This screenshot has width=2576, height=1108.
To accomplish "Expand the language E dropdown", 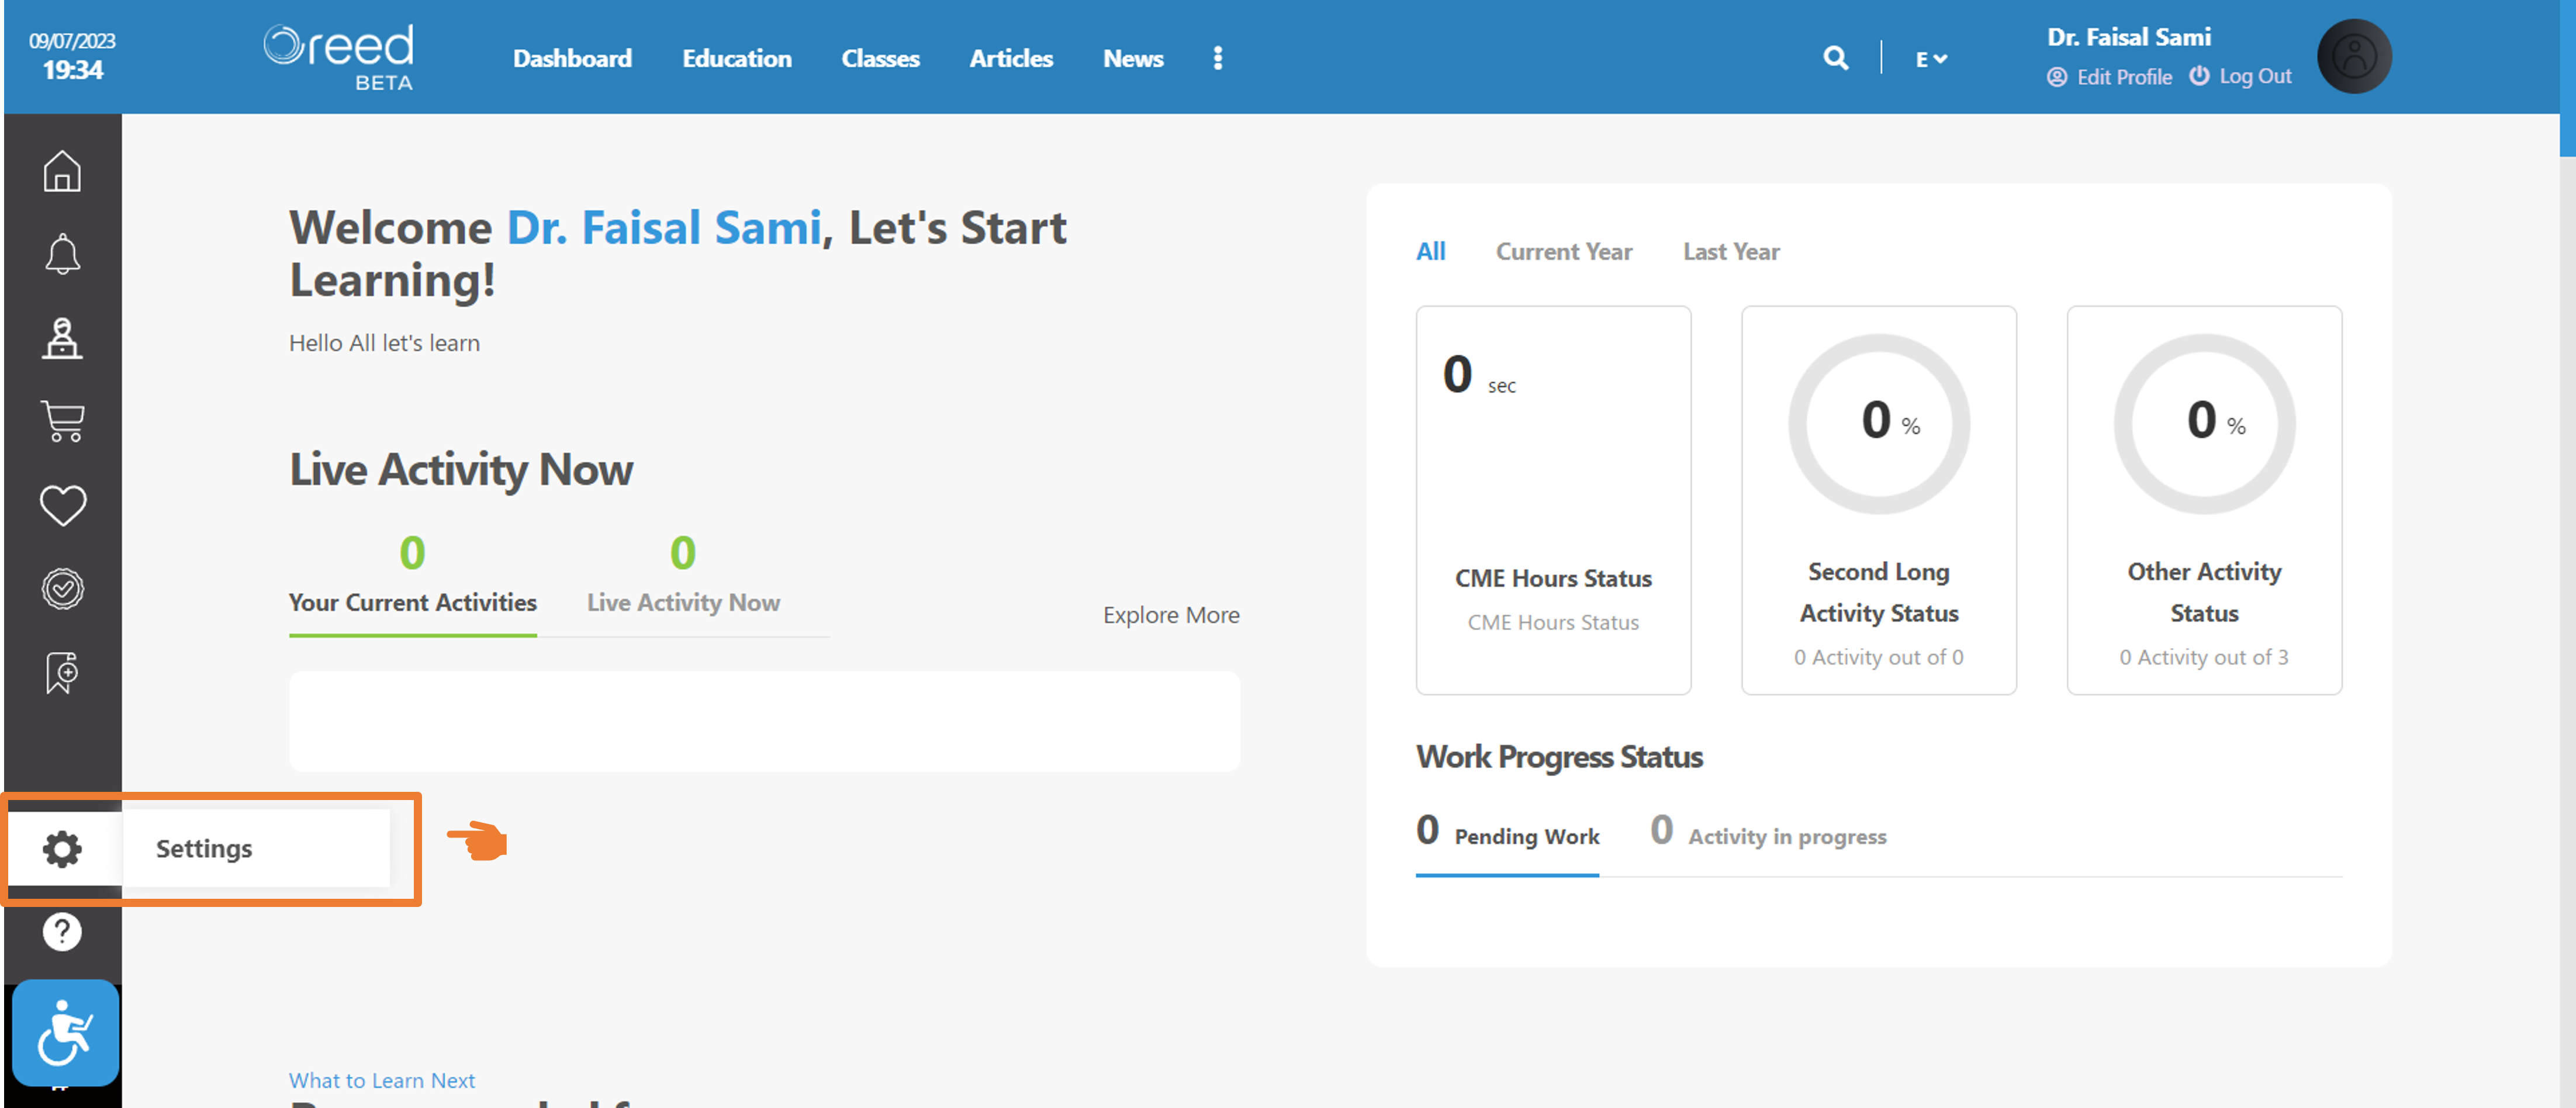I will click(x=1931, y=59).
